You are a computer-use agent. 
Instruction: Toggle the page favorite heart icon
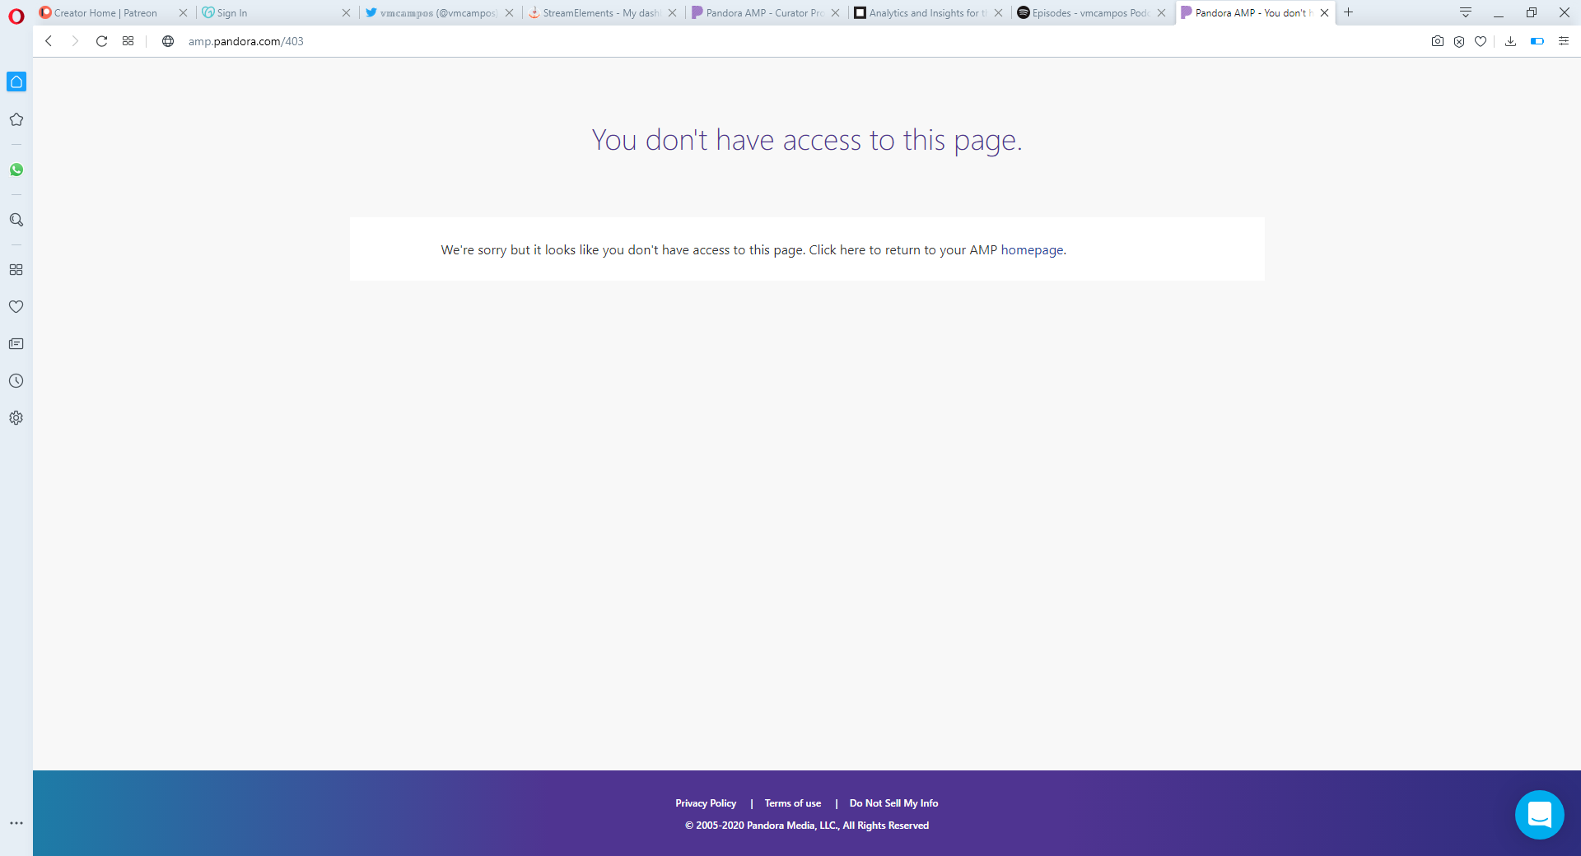[1481, 41]
